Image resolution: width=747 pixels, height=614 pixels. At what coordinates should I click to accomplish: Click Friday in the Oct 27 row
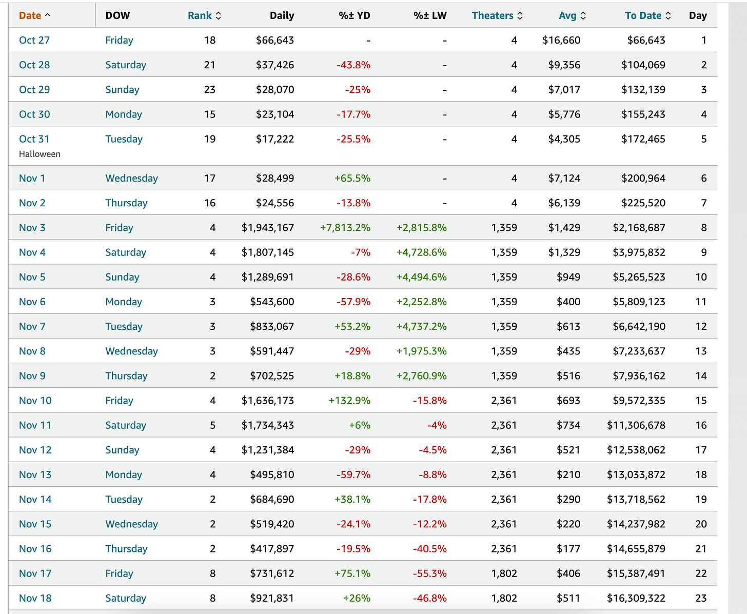coord(119,40)
